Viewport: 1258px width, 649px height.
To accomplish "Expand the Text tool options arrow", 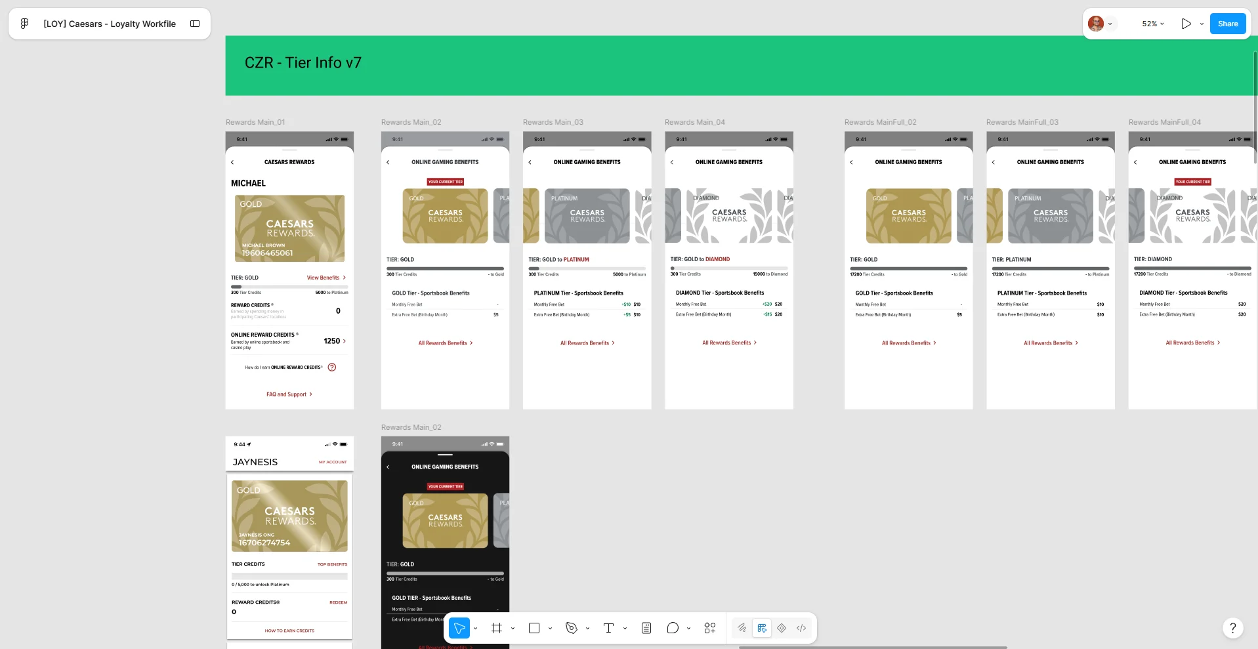I will point(625,628).
